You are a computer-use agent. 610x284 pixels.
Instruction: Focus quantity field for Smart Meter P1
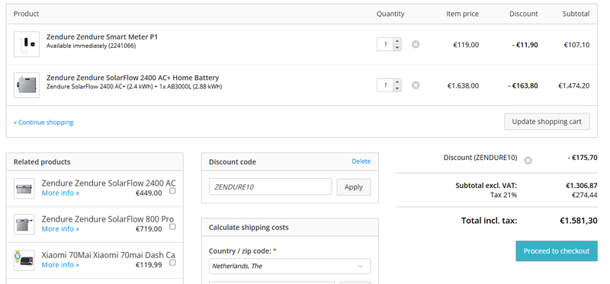(x=385, y=44)
